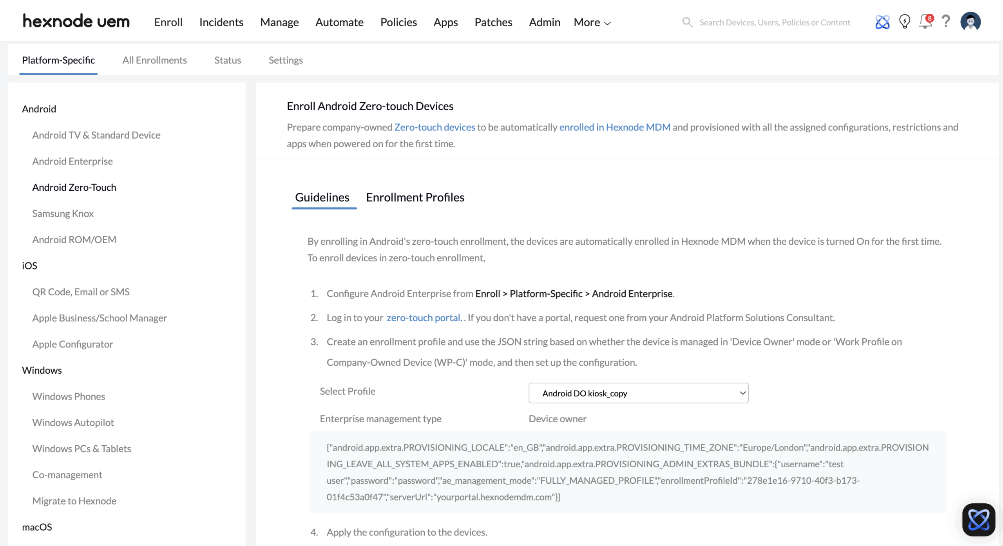
Task: Click enrolled in Hexnode MDM link
Action: [x=615, y=127]
